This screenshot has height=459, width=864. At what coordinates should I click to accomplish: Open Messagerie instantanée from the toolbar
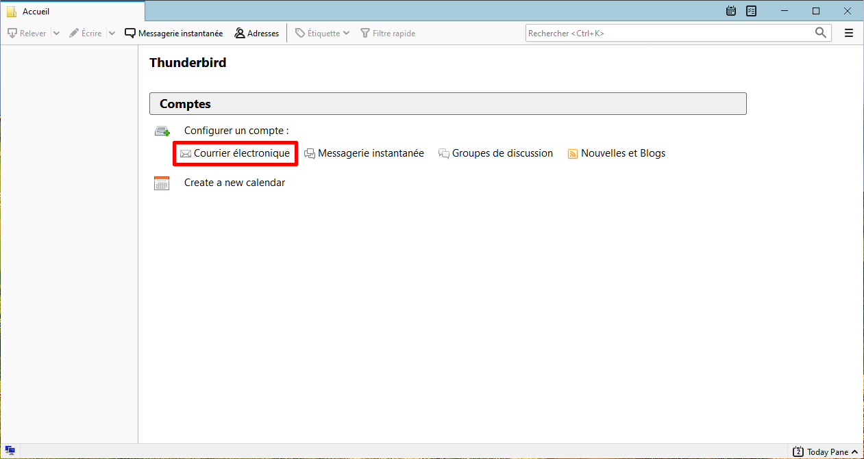pos(174,33)
